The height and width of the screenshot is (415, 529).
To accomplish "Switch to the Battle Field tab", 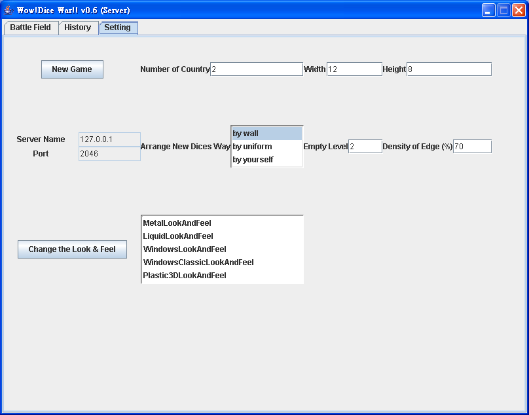I will (x=30, y=27).
